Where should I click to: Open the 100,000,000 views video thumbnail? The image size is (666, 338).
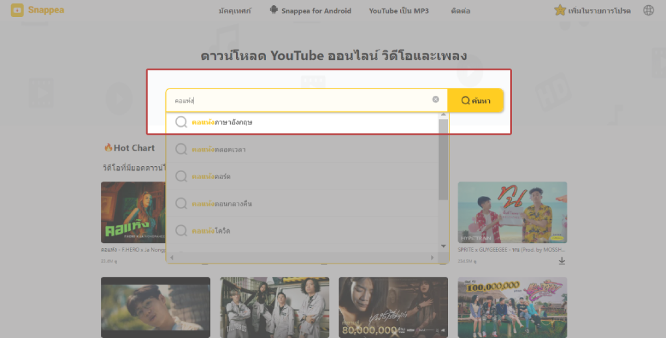tap(513, 307)
